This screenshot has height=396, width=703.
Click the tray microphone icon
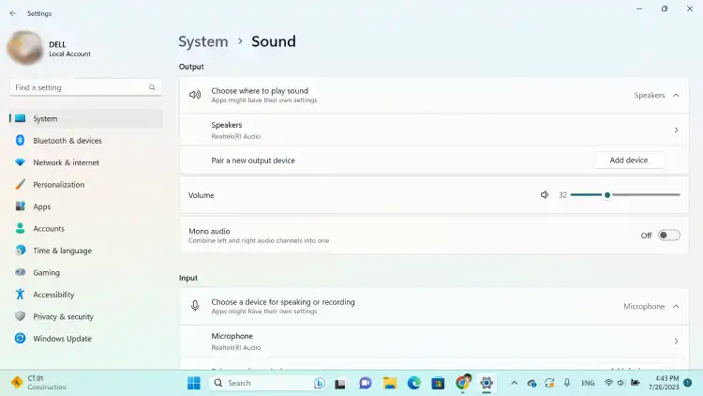click(567, 383)
